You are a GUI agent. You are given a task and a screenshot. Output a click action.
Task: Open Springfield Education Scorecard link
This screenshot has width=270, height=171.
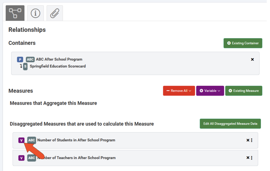[x=58, y=66]
